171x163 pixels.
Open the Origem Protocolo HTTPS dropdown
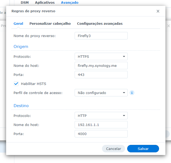tap(101, 56)
